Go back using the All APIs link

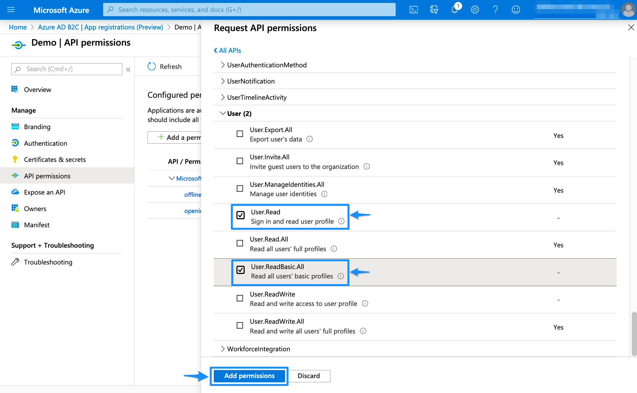click(227, 50)
